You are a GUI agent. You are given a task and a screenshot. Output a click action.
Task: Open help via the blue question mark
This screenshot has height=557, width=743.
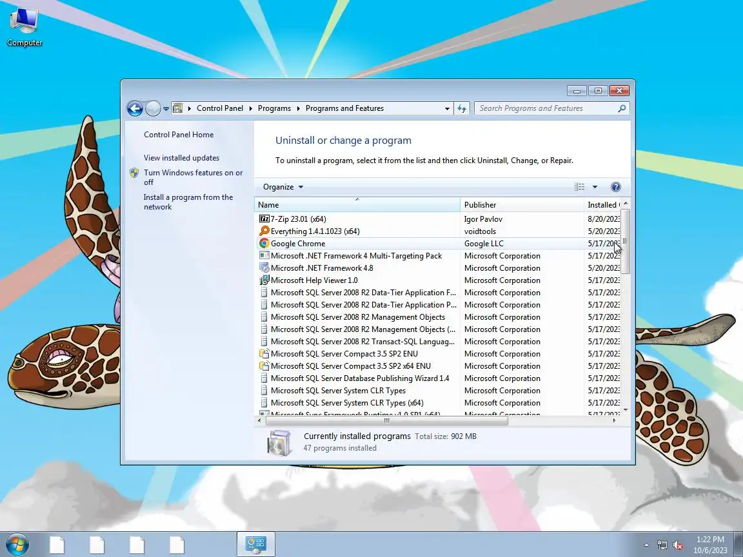click(x=615, y=186)
